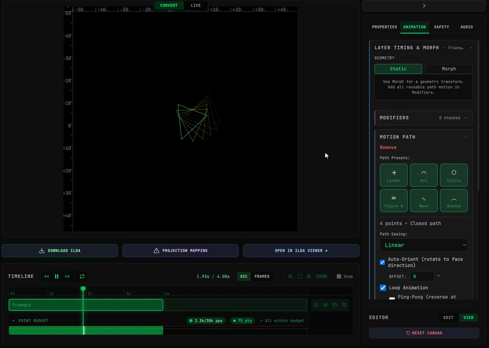Screen dimensions: 489x348
Task: Open the Audio tab
Action: click(x=467, y=27)
